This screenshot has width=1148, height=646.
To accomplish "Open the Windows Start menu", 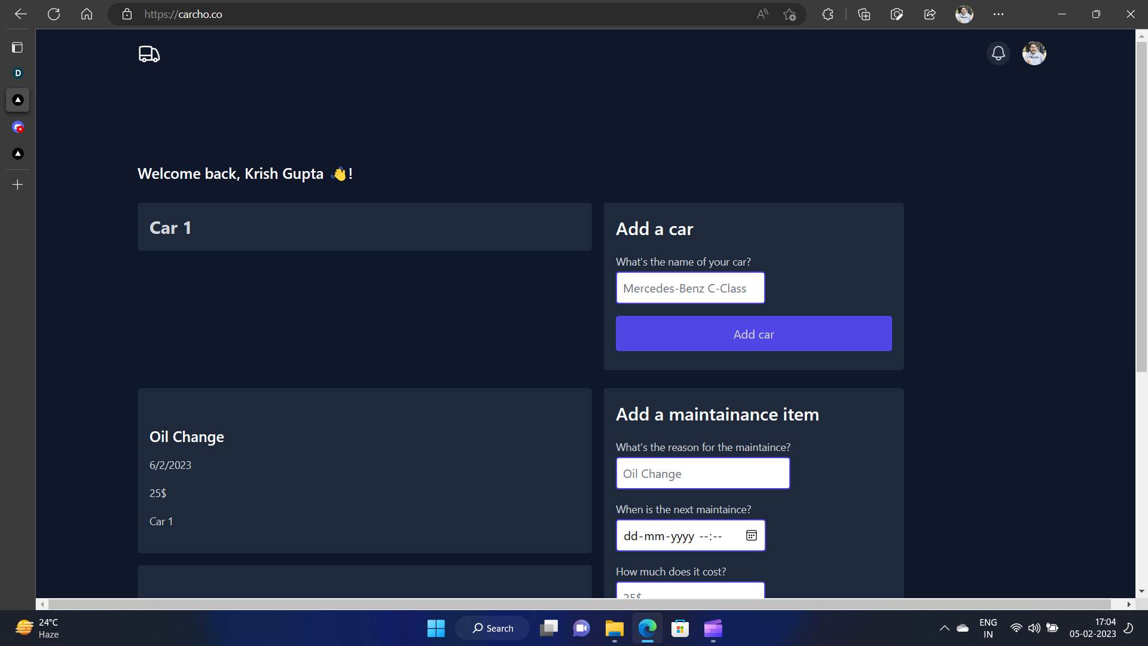I will [436, 628].
